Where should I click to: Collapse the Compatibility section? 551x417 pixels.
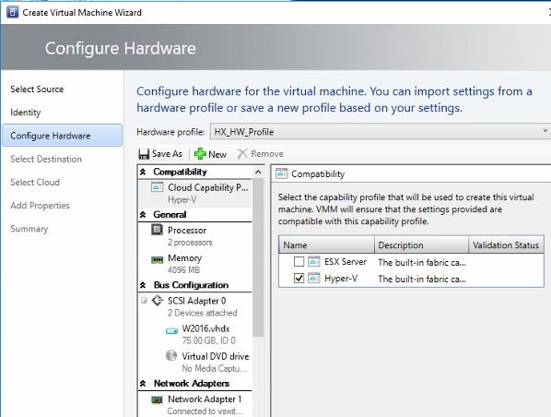[143, 172]
